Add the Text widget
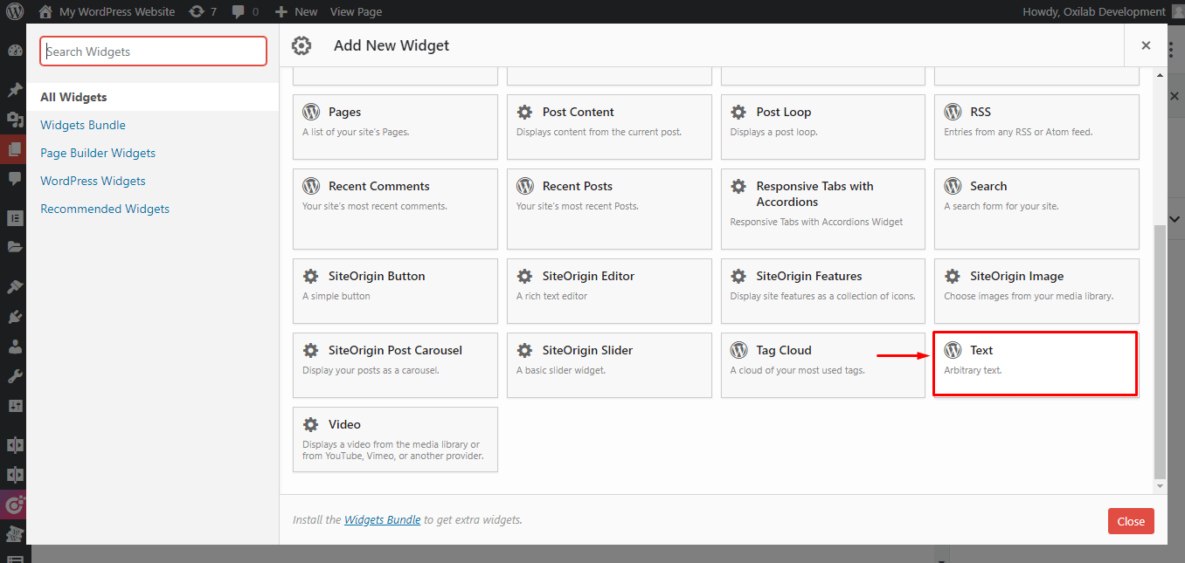1185x563 pixels. (x=1036, y=365)
